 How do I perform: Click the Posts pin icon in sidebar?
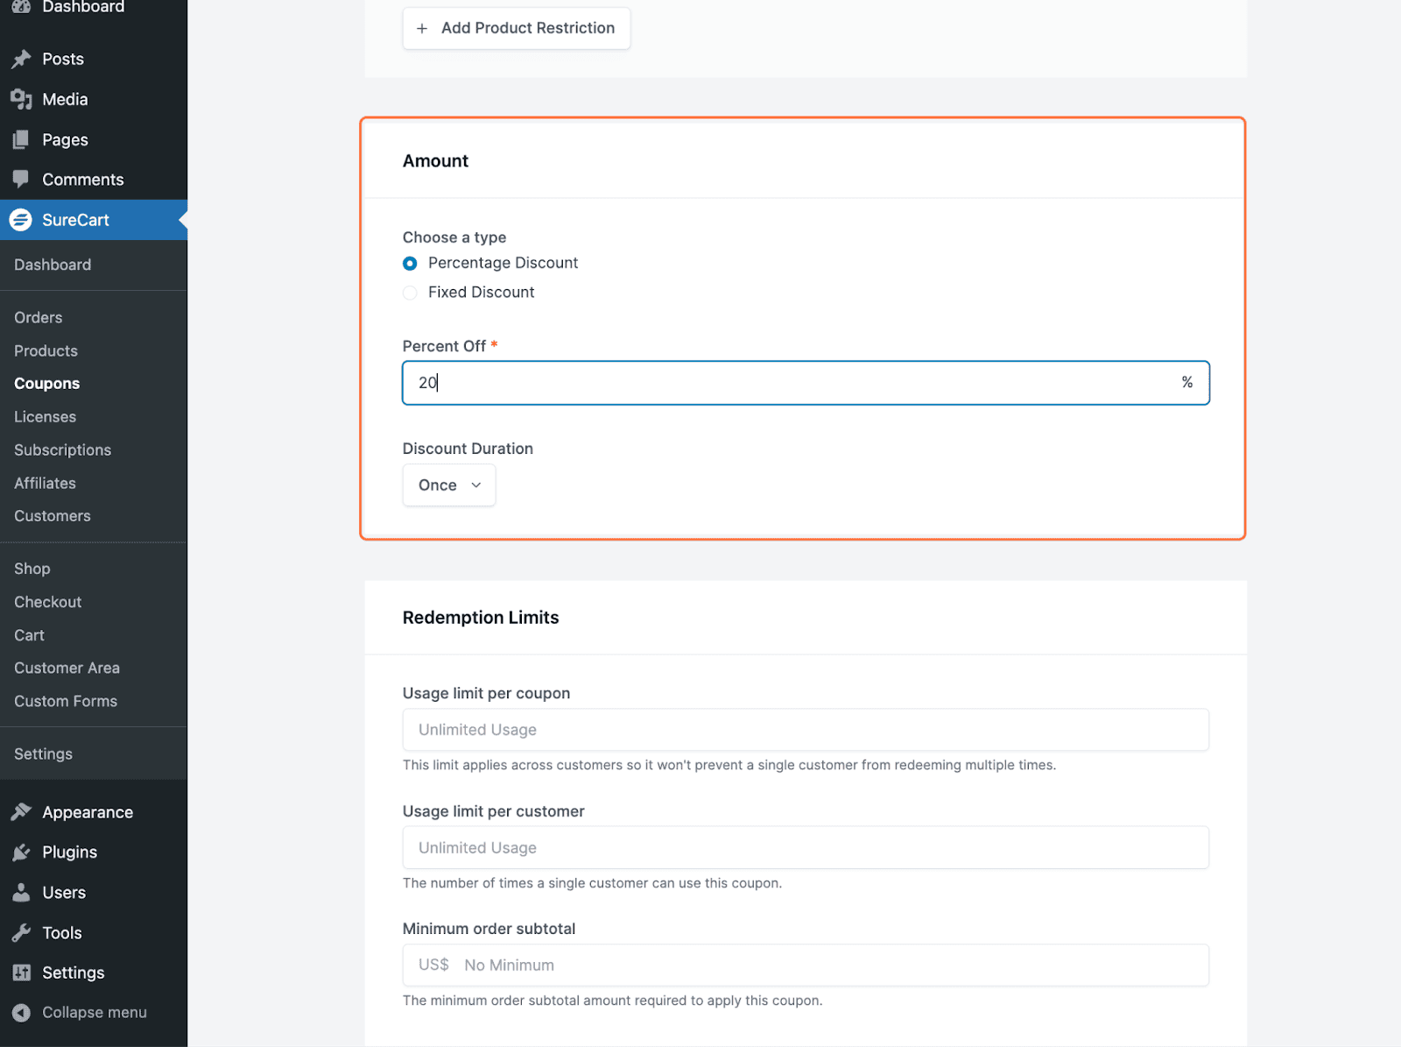(x=21, y=59)
